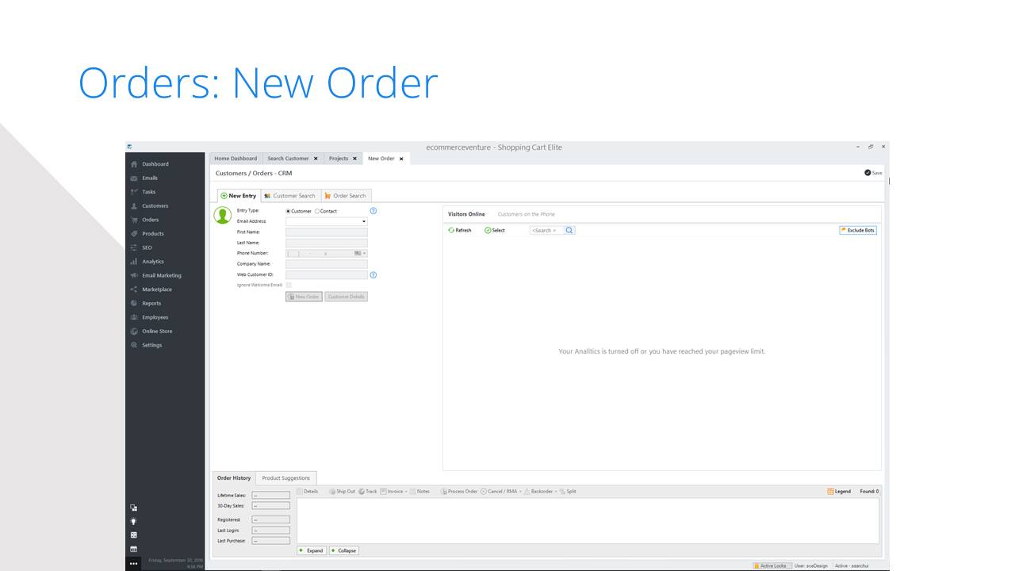Select the Order History tab
Screen dimensions: 1015x571
pos(234,478)
